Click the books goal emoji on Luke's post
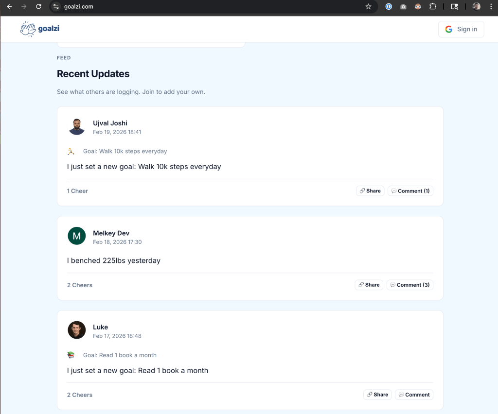498x414 pixels. tap(71, 355)
